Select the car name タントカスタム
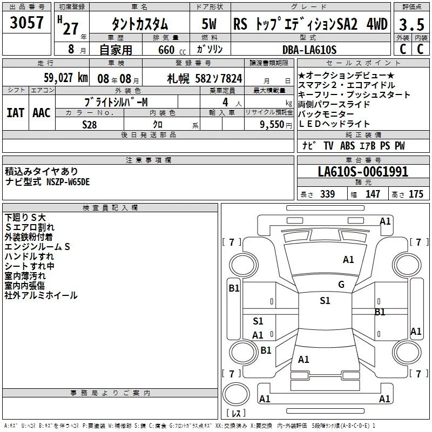The width and height of the screenshot is (432, 432). (x=140, y=24)
